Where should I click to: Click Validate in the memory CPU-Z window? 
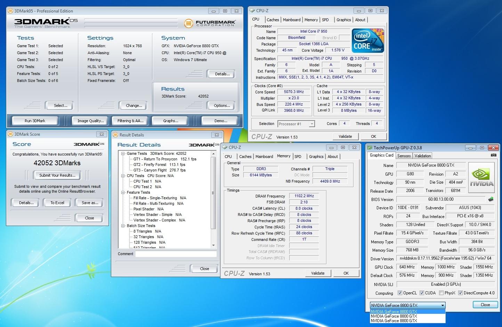pos(318,273)
